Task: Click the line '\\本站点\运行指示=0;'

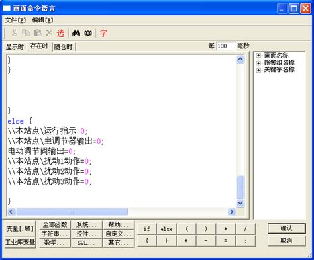Action: [x=48, y=131]
